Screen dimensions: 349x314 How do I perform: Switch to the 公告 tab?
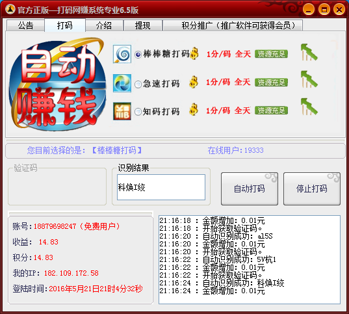(x=25, y=25)
